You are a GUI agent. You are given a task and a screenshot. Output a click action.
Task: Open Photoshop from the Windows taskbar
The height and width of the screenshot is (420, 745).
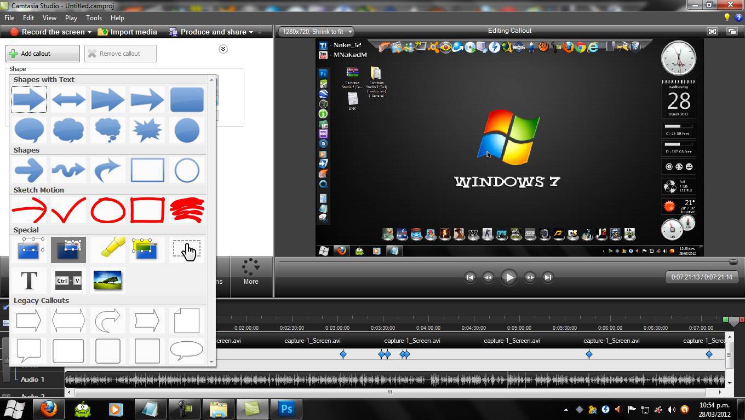(286, 409)
